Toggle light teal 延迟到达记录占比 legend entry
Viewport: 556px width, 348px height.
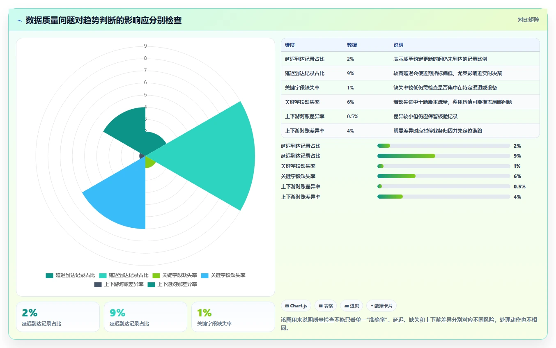coord(124,275)
